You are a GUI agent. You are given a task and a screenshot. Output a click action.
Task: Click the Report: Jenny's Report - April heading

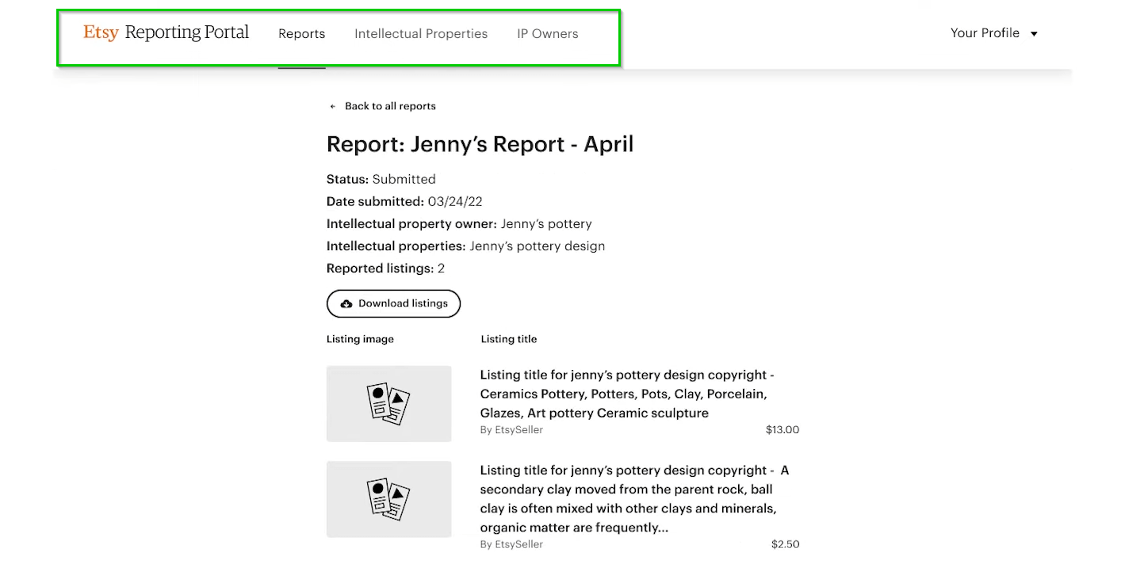click(x=480, y=144)
